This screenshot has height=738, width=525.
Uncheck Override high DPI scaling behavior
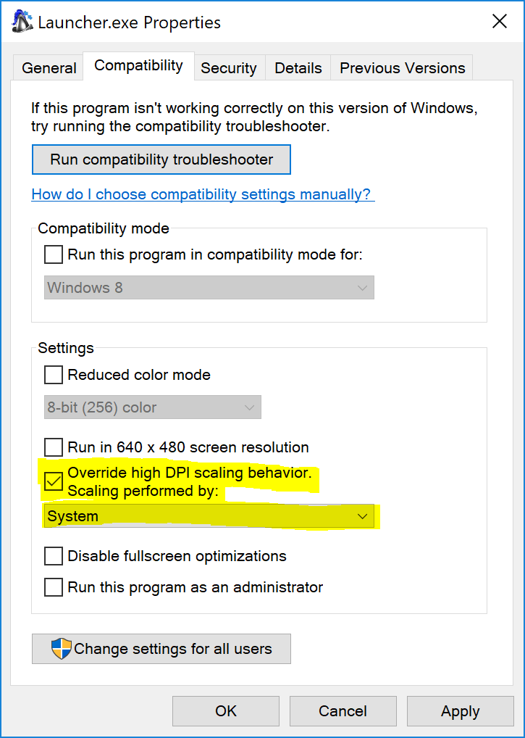pos(54,481)
